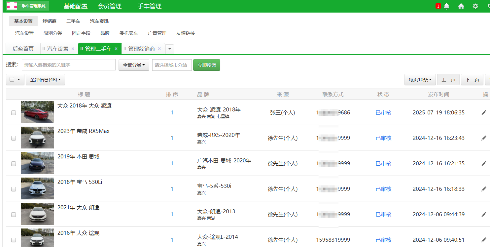490x247 pixels.
Task: Select the 汽车资讯 sub-navigation tab
Action: pos(99,21)
